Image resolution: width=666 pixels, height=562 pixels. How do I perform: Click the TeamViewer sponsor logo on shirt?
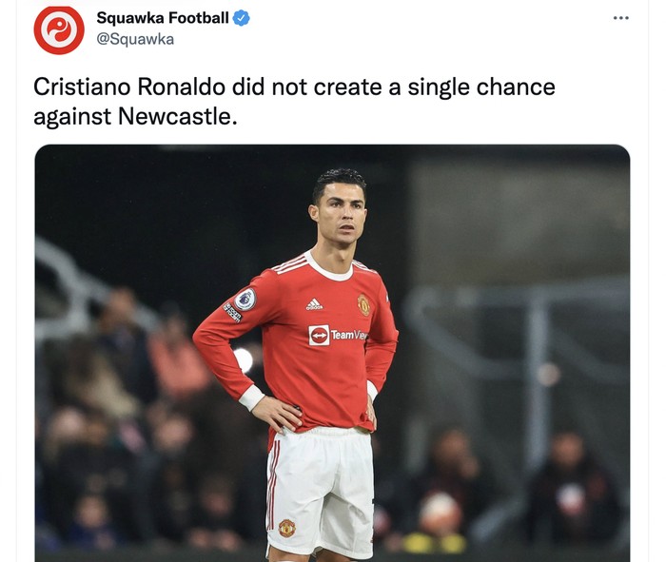coord(338,335)
